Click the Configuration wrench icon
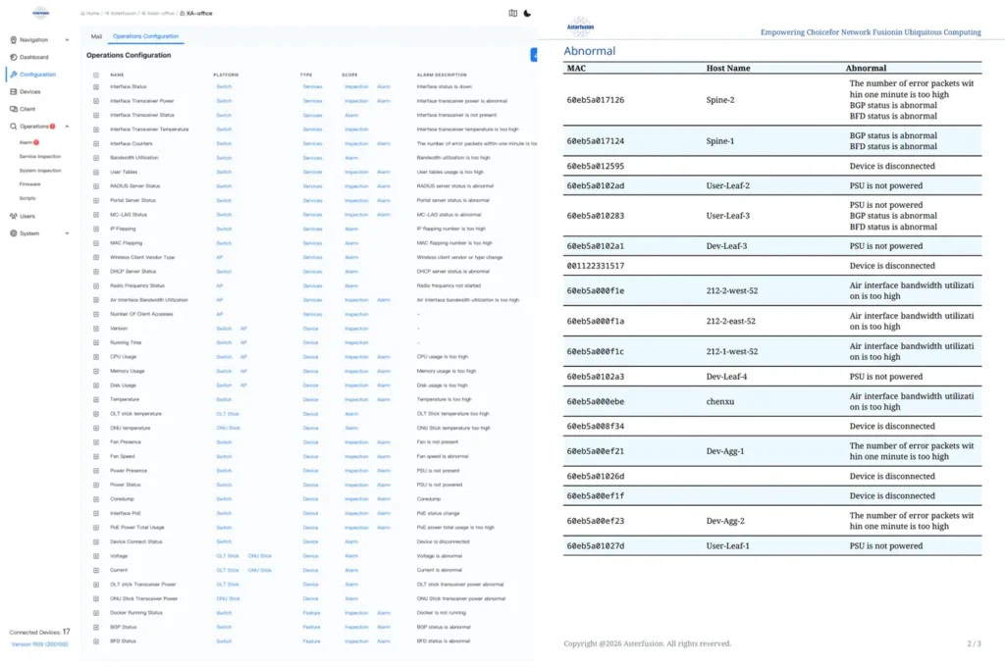This screenshot has width=1005, height=668. 14,75
